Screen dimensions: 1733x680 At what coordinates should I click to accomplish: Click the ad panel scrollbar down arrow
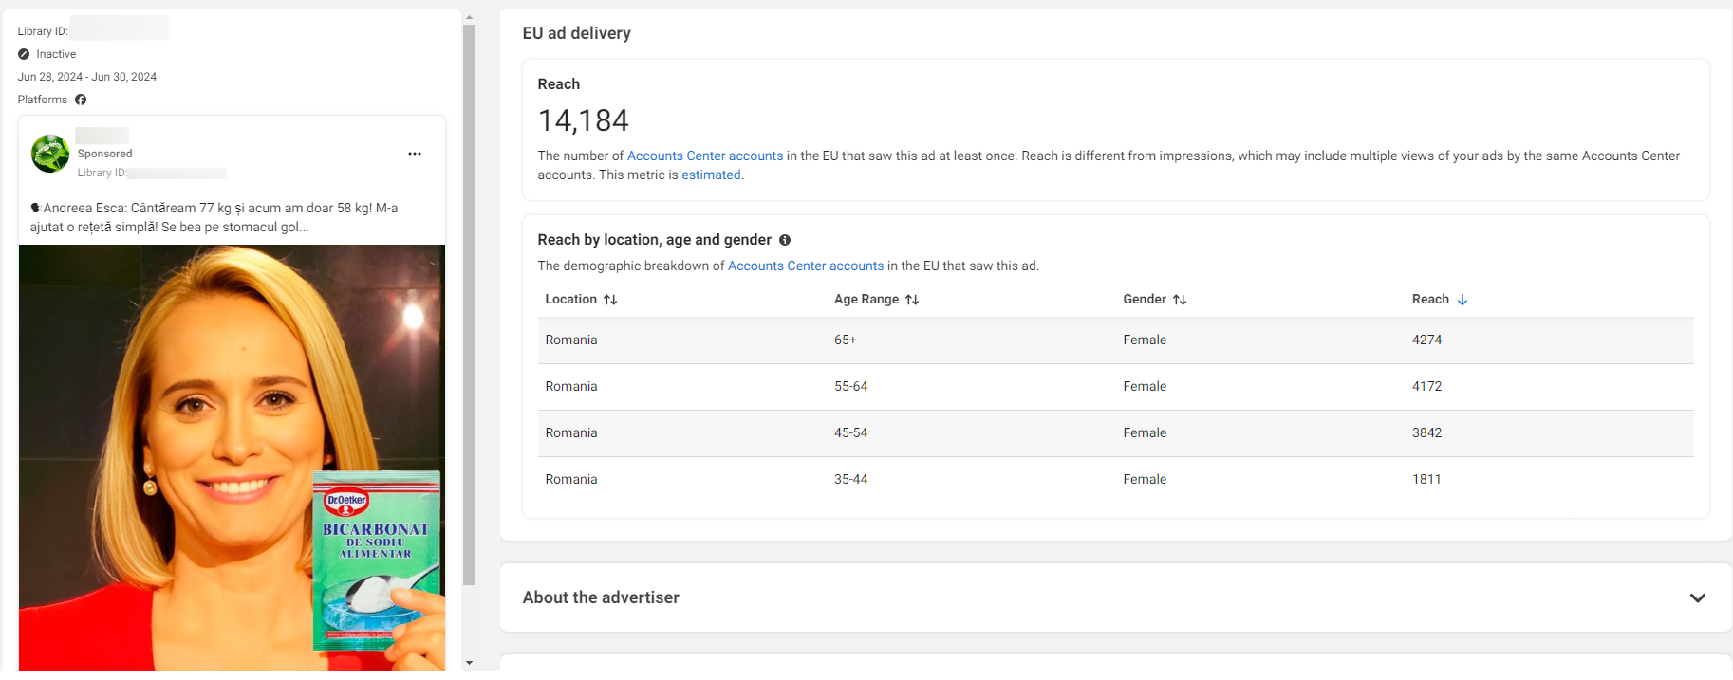[469, 663]
